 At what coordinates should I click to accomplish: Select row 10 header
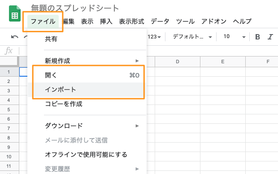tap(9, 157)
